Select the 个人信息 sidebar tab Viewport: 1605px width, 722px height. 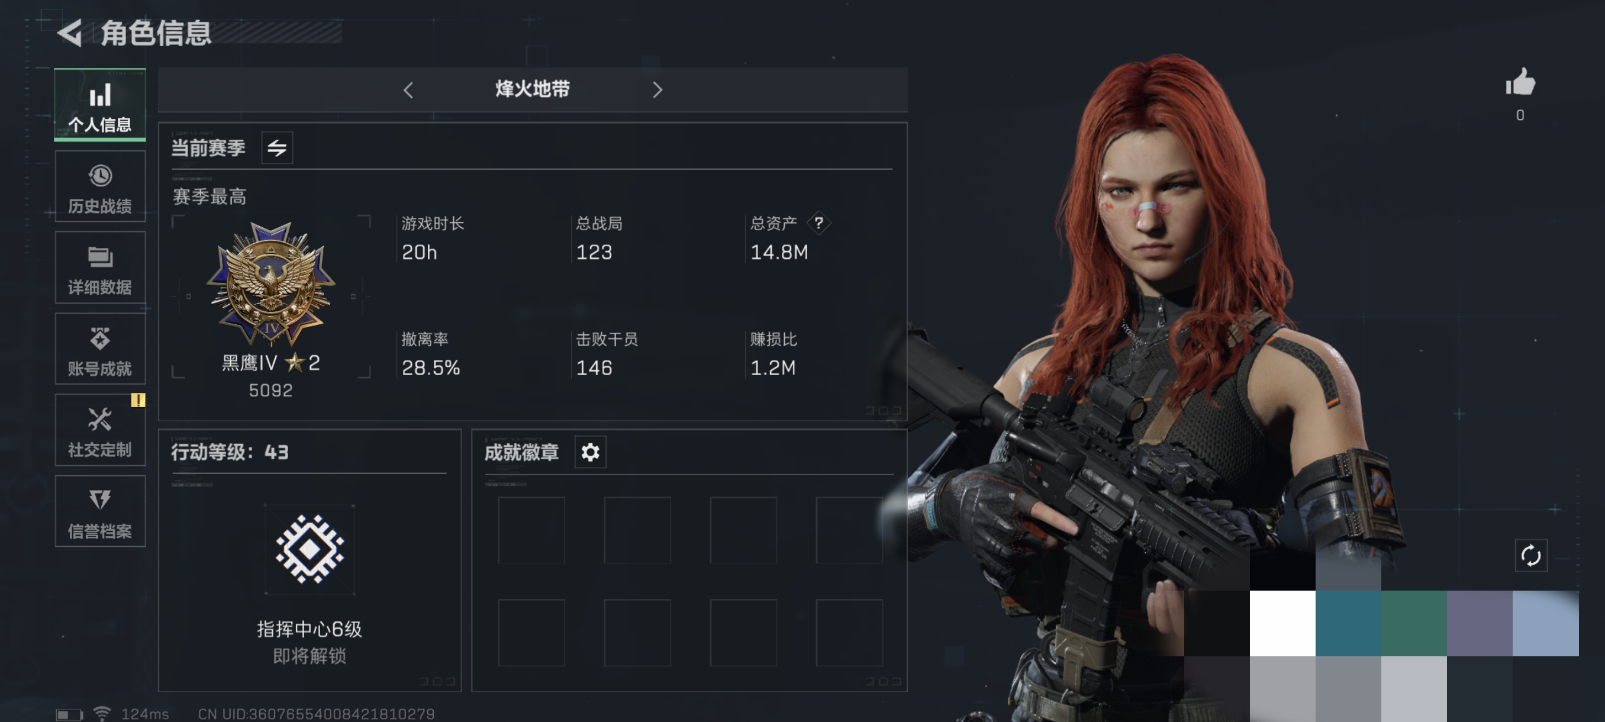tap(99, 105)
